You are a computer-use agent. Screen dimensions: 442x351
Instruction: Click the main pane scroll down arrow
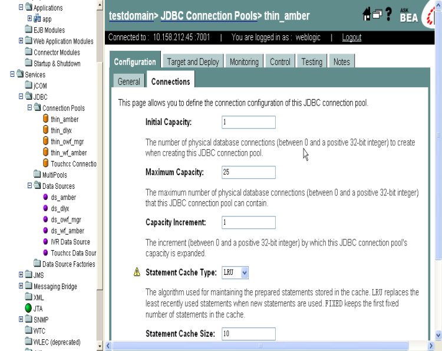coord(438,335)
